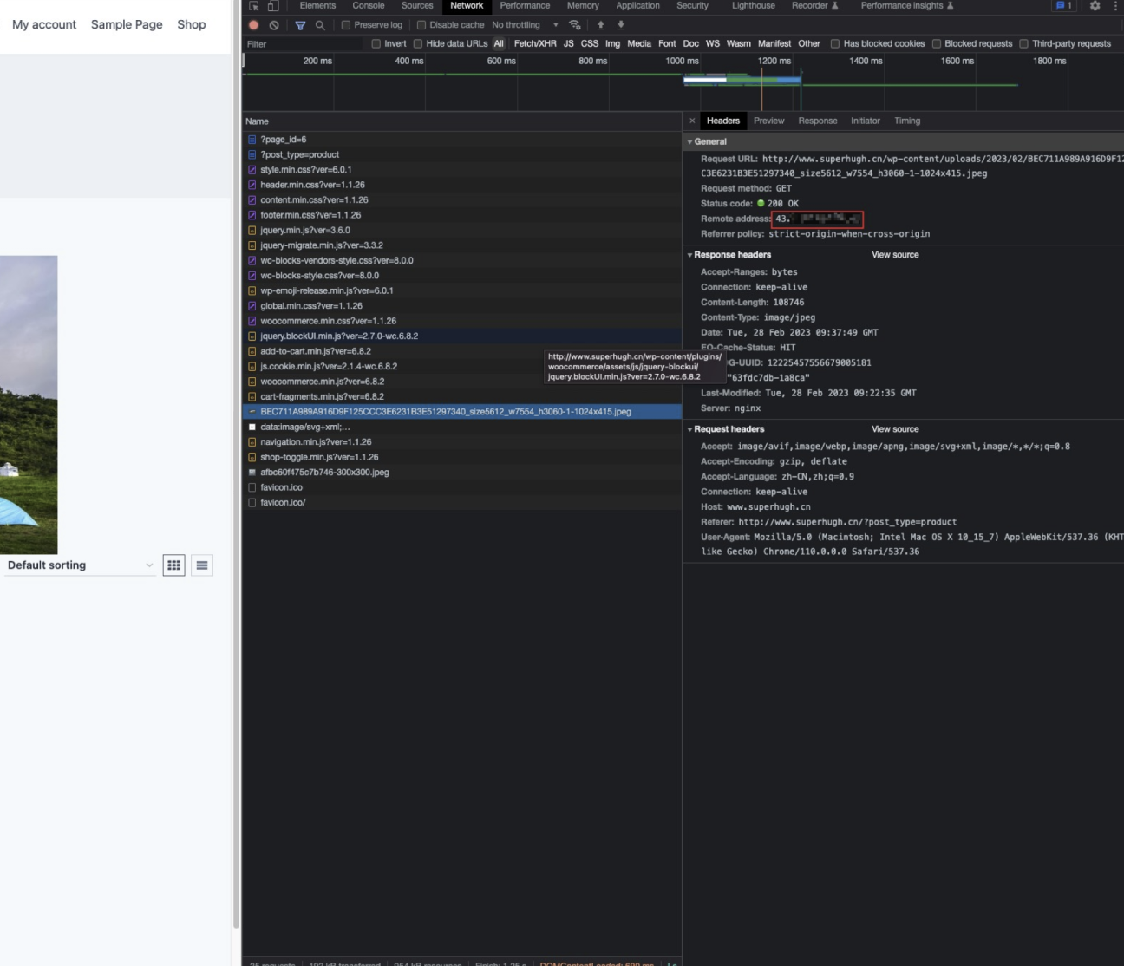Toggle the network filter funnel icon

300,25
